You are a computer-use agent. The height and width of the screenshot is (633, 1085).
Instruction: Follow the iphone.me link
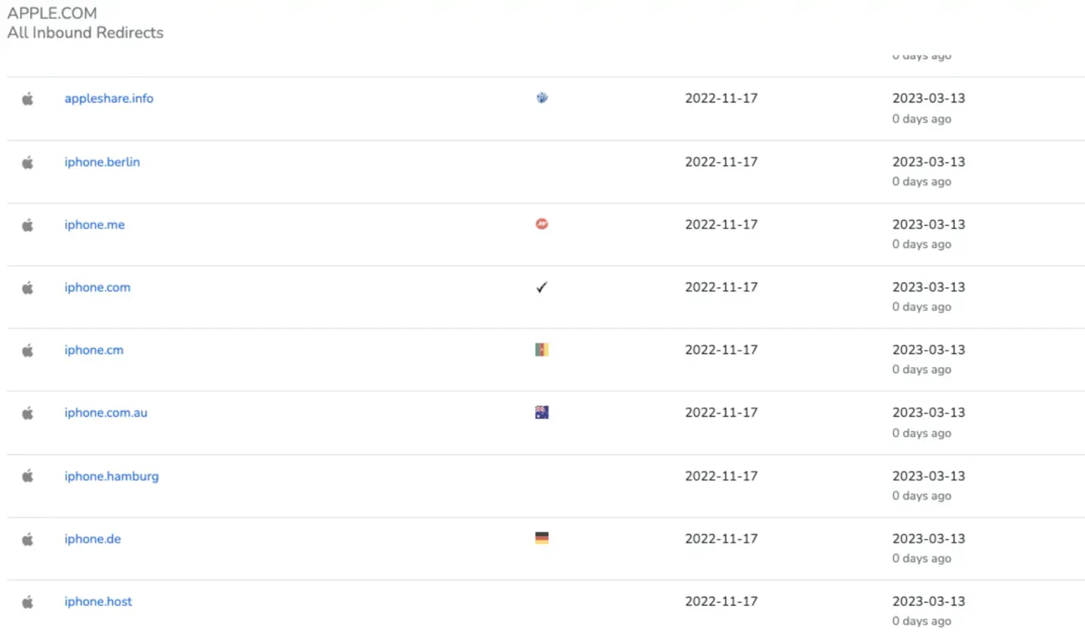click(x=94, y=225)
